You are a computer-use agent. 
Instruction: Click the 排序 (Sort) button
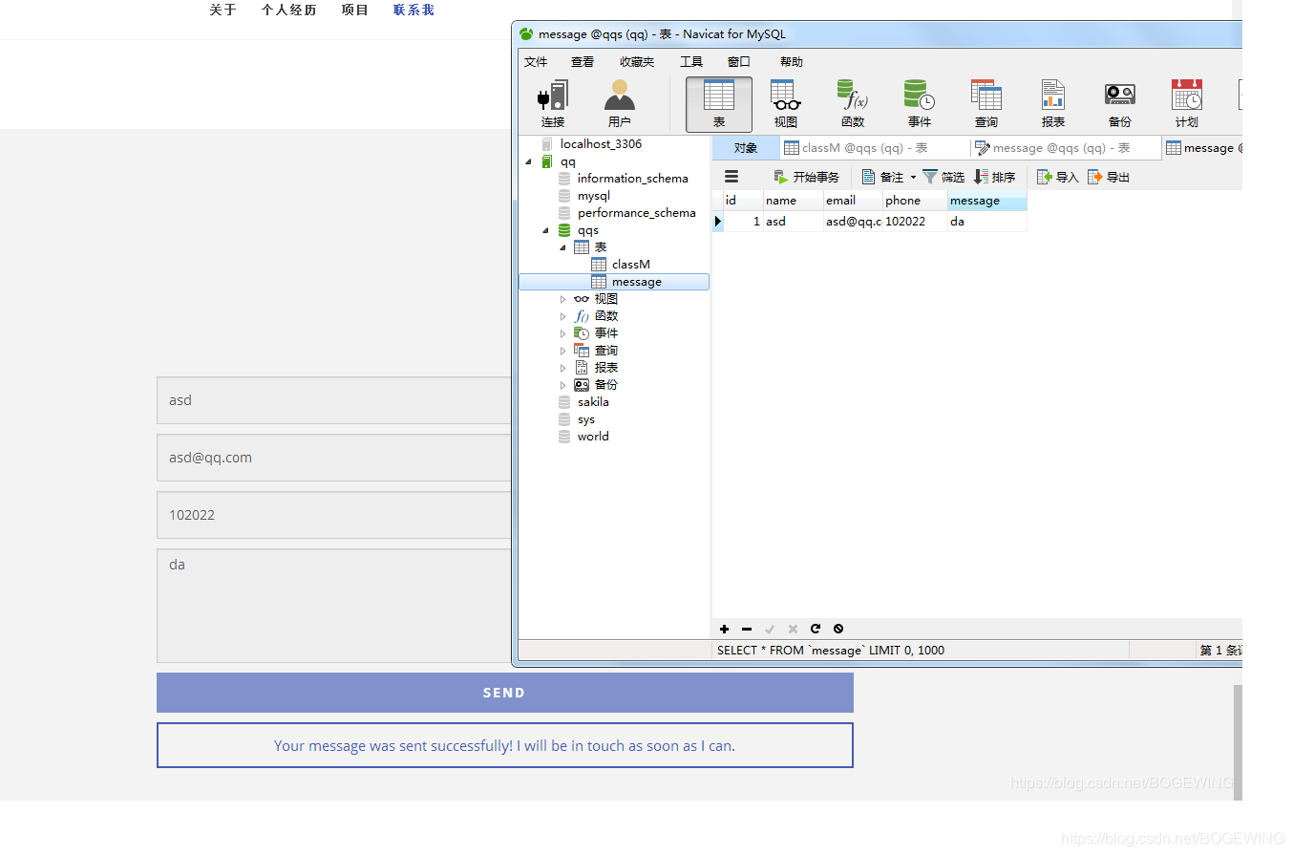click(x=995, y=177)
